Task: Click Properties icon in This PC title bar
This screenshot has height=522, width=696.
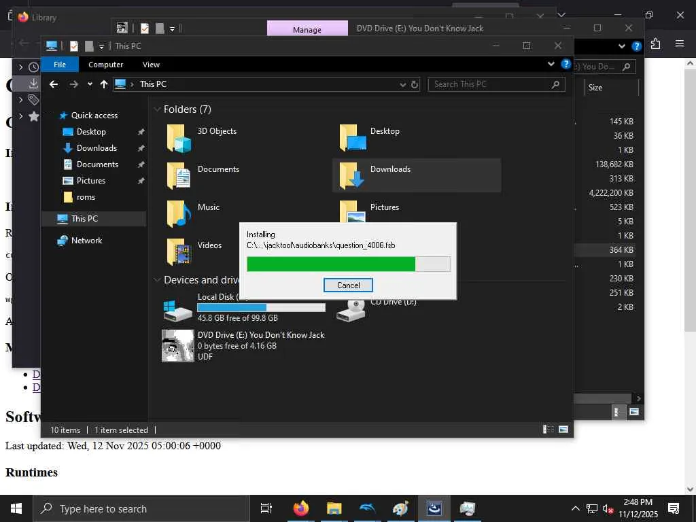Action: pos(74,46)
